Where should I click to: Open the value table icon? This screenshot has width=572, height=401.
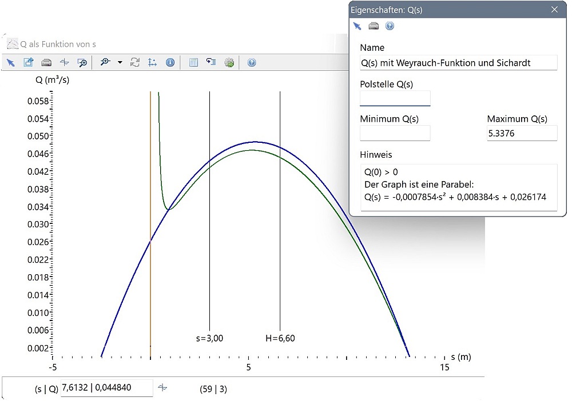point(193,63)
